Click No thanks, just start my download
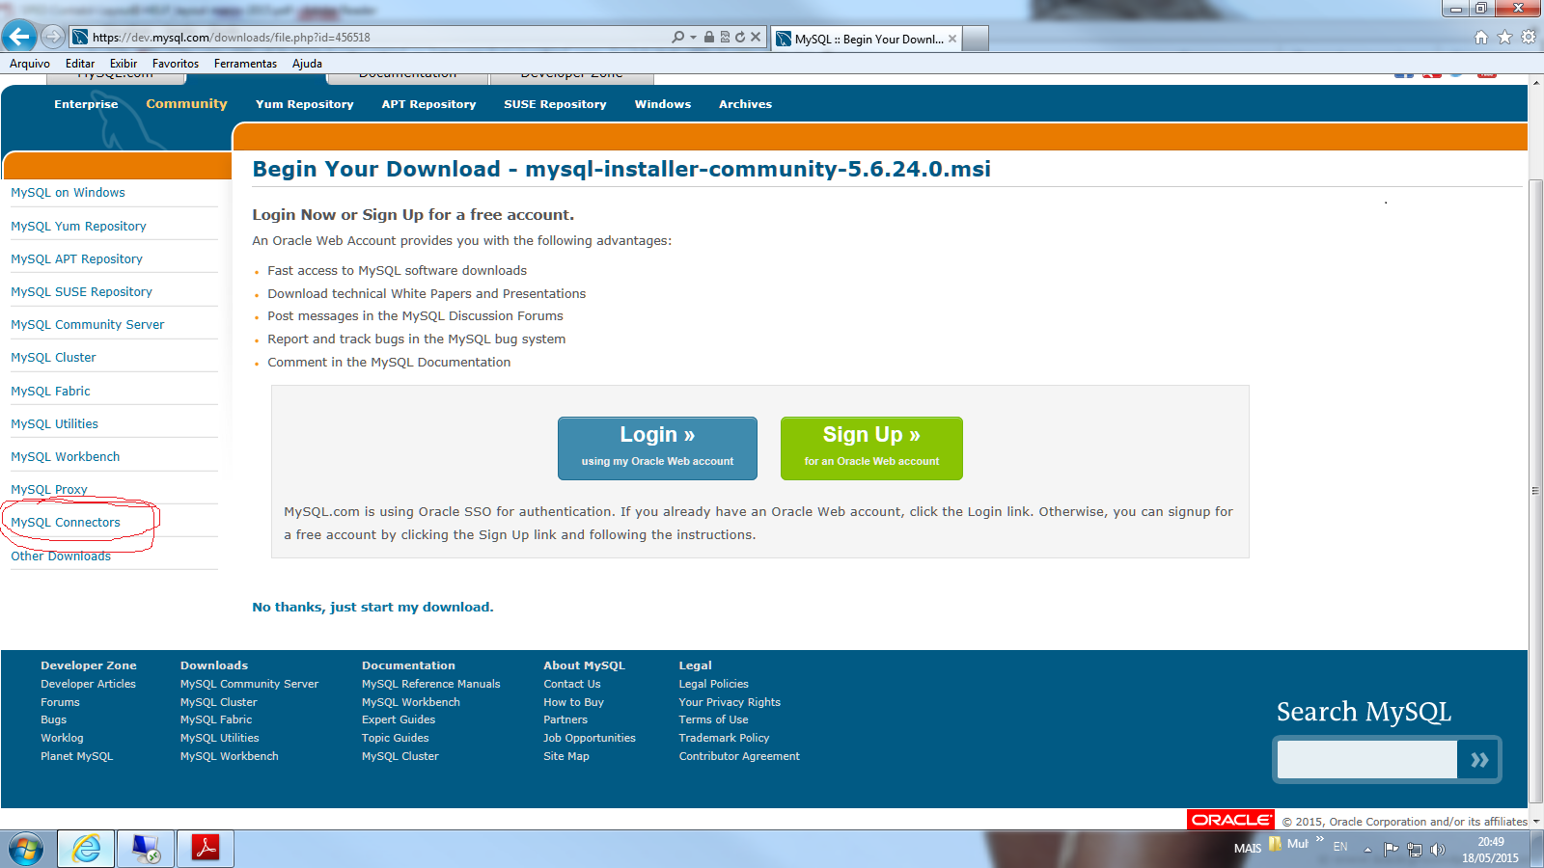The width and height of the screenshot is (1544, 868). [x=372, y=608]
